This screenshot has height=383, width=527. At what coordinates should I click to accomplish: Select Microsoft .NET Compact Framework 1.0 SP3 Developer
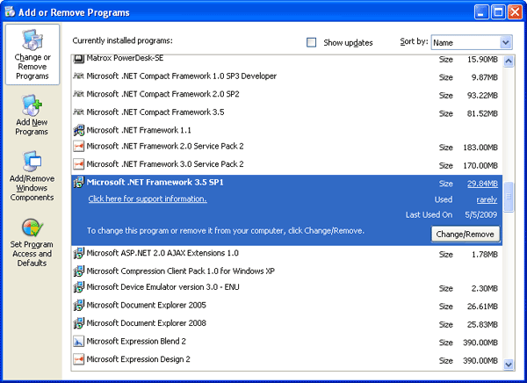(286, 76)
